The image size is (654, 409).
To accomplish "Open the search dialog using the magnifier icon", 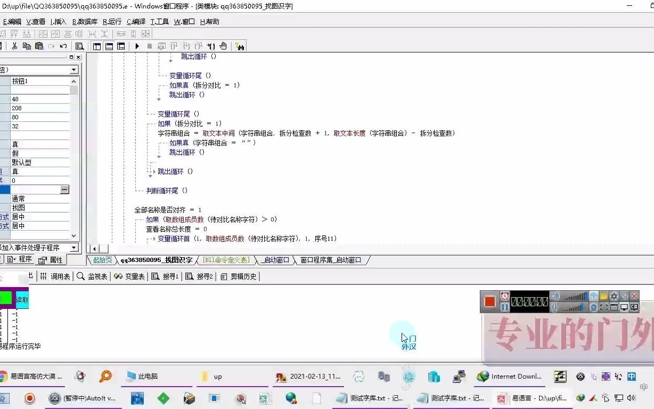I will (79, 46).
